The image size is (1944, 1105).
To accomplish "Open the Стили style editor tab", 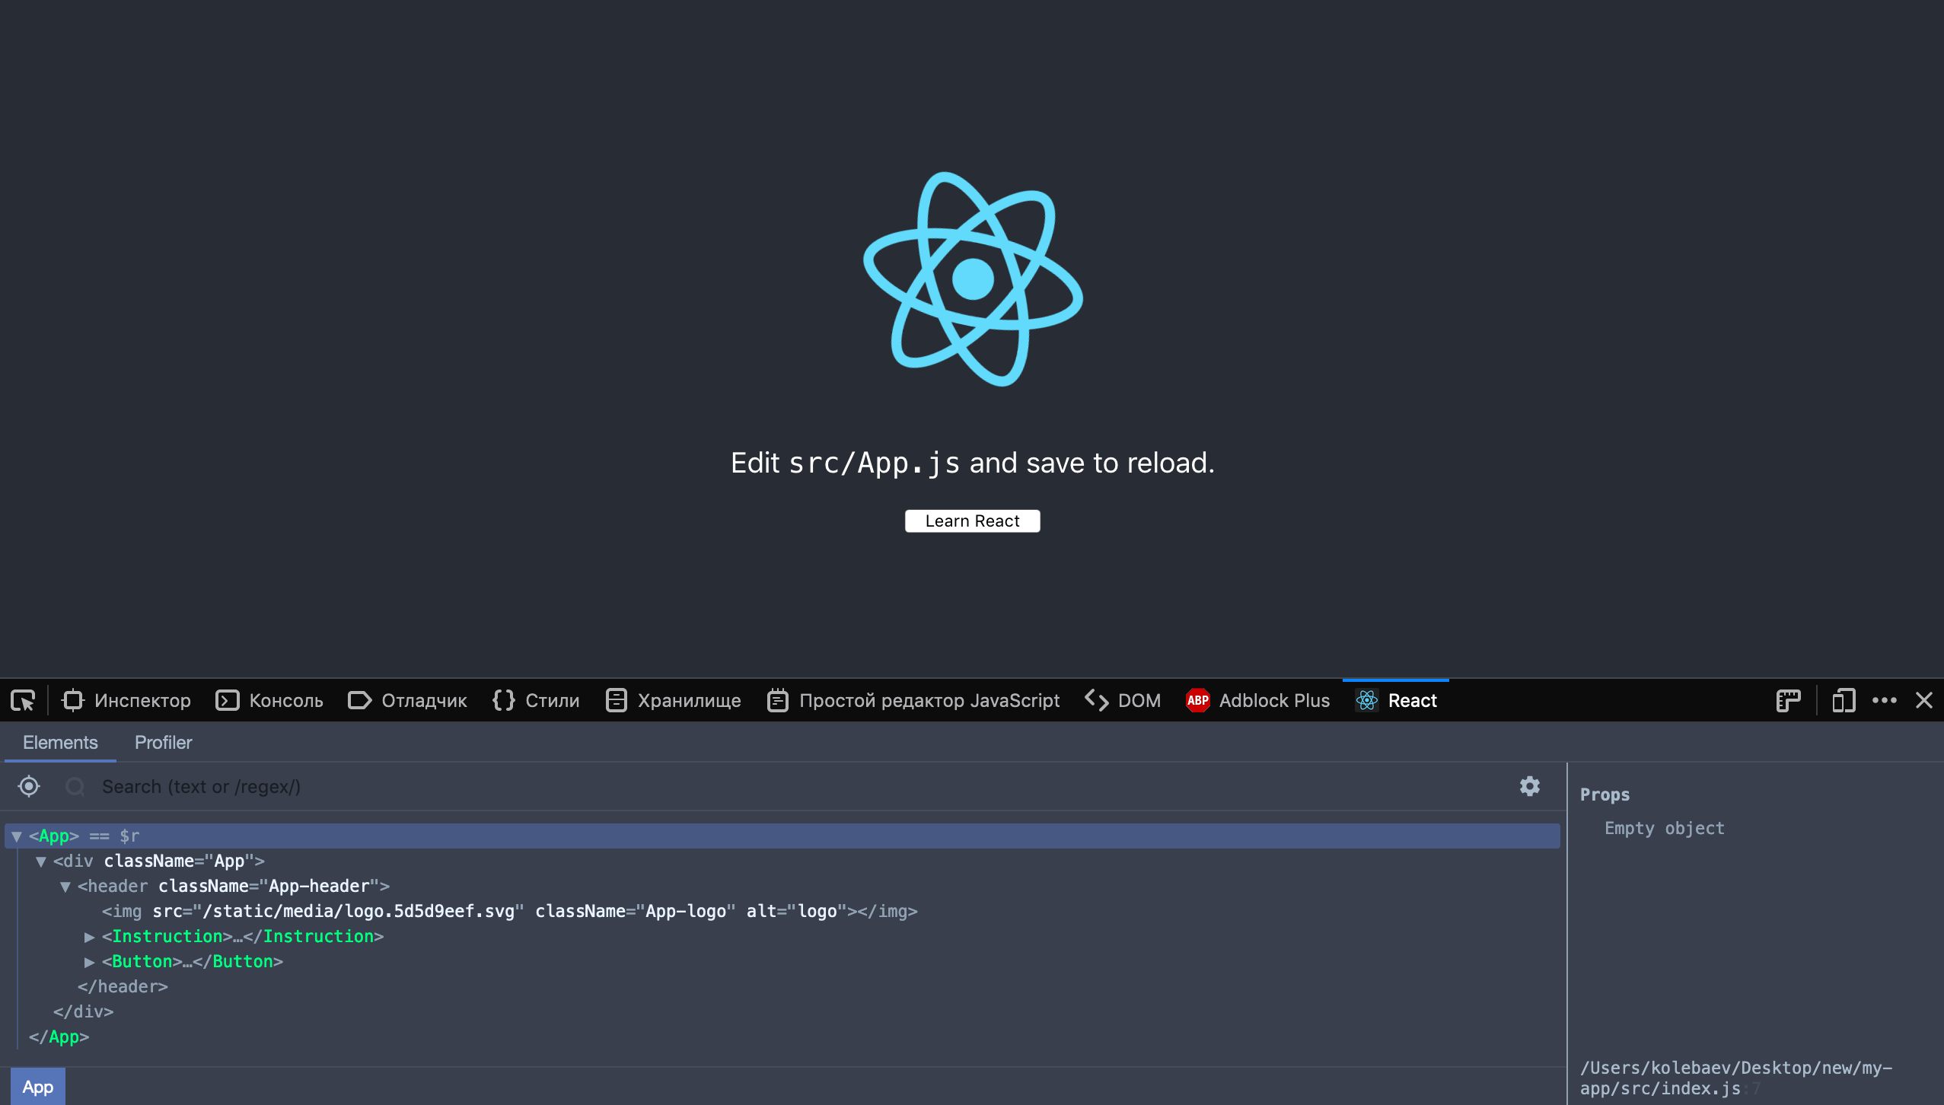I will pyautogui.click(x=536, y=700).
